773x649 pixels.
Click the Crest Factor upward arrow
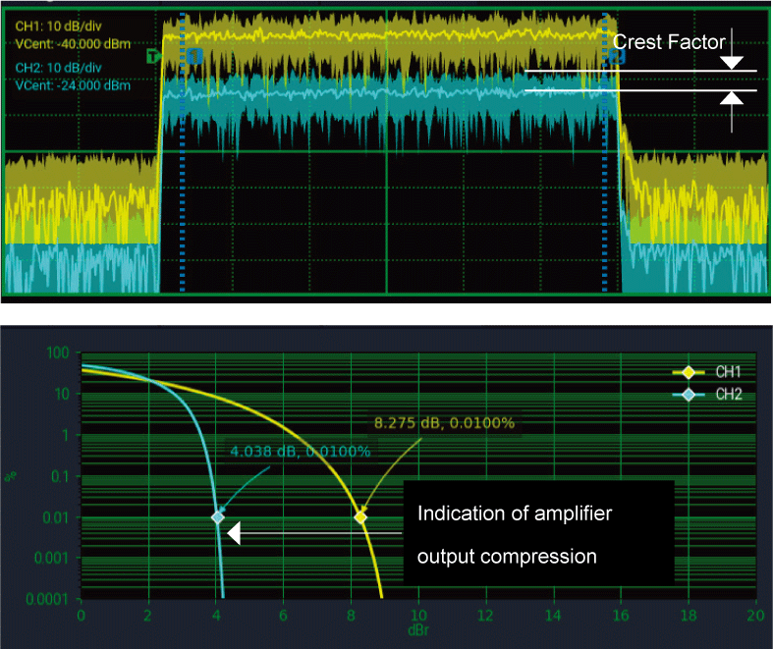[x=732, y=98]
